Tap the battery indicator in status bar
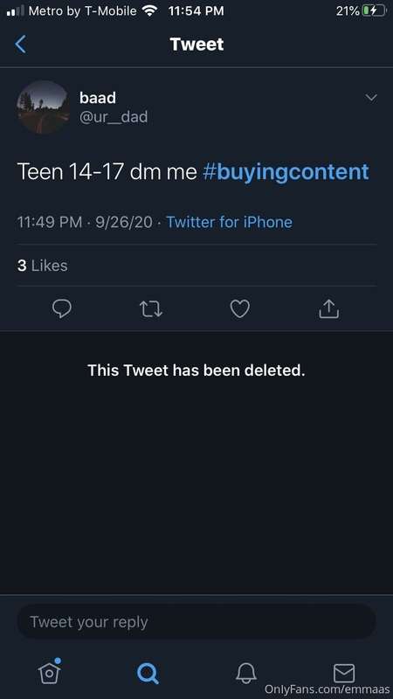This screenshot has height=699, width=393. pos(374,11)
